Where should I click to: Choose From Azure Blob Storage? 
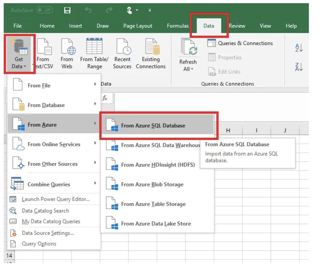coord(152,184)
